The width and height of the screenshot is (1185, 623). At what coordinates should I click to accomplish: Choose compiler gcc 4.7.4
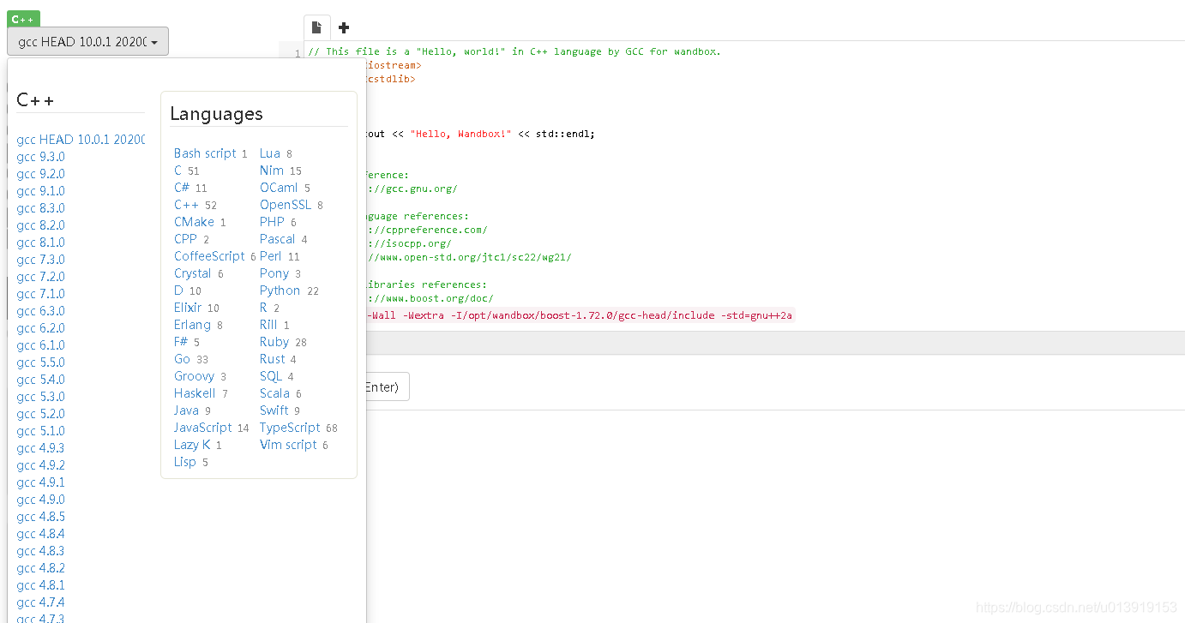tap(40, 602)
